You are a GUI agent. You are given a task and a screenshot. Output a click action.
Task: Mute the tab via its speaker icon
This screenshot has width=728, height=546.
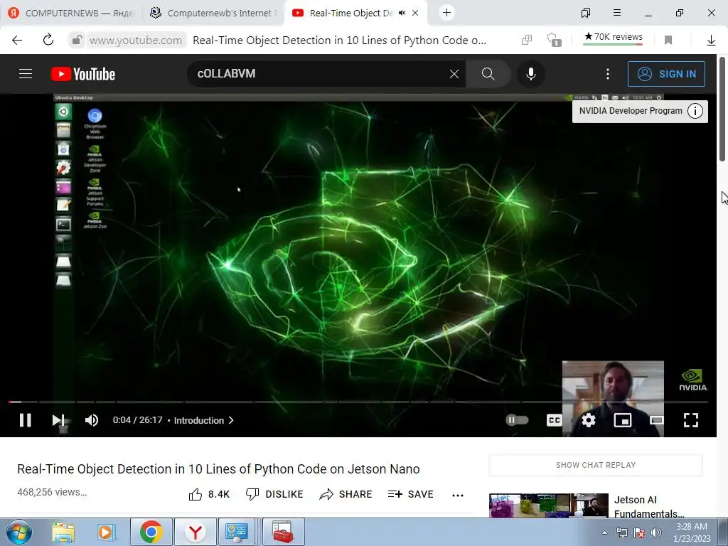[402, 13]
